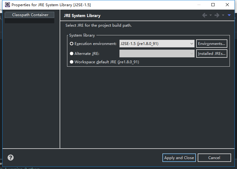Open the Environments... button
This screenshot has width=237, height=169.
[x=211, y=44]
